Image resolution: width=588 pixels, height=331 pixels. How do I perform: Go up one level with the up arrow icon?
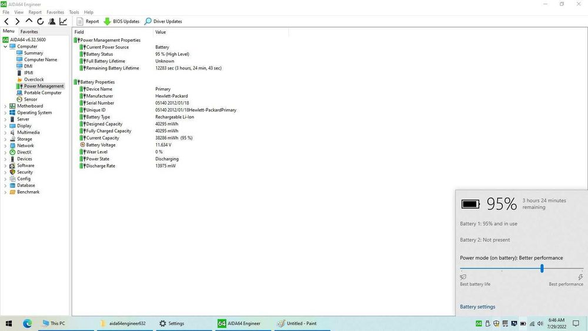coord(29,21)
